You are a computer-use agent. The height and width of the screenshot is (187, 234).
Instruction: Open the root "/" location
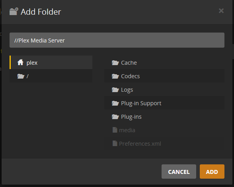(x=51, y=76)
